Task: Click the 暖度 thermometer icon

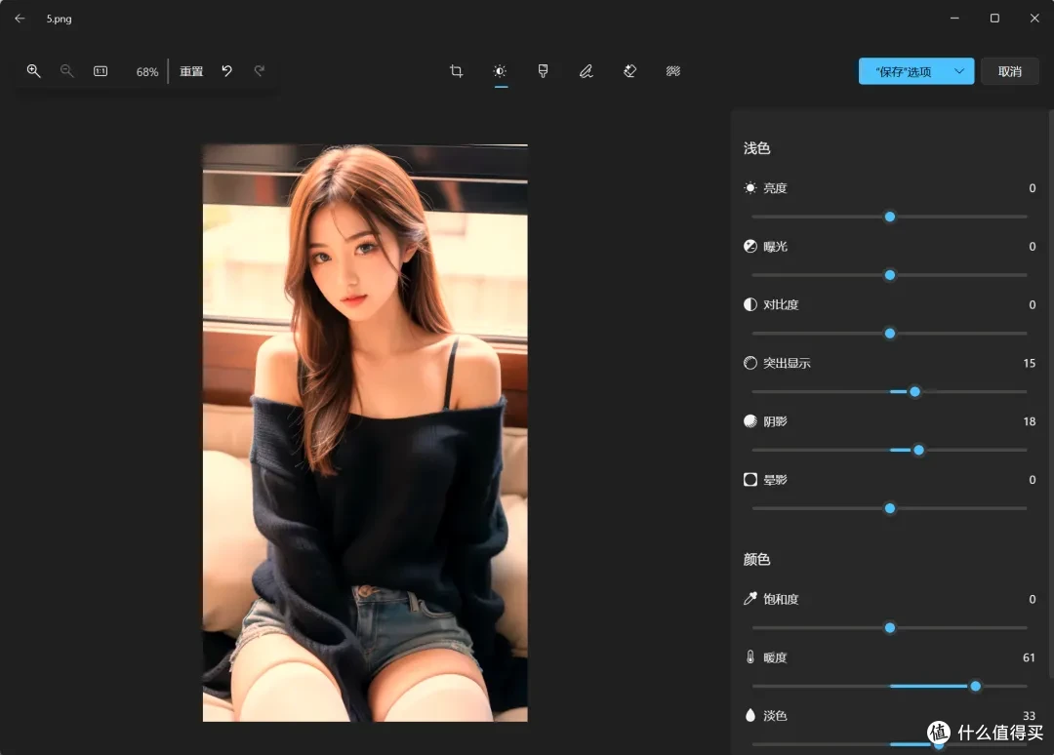Action: coord(750,656)
